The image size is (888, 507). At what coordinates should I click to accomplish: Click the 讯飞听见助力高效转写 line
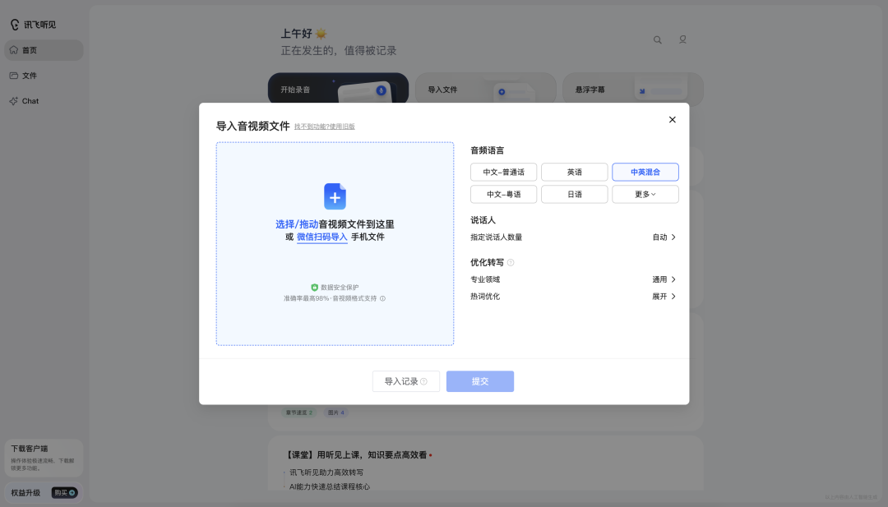[x=326, y=472]
